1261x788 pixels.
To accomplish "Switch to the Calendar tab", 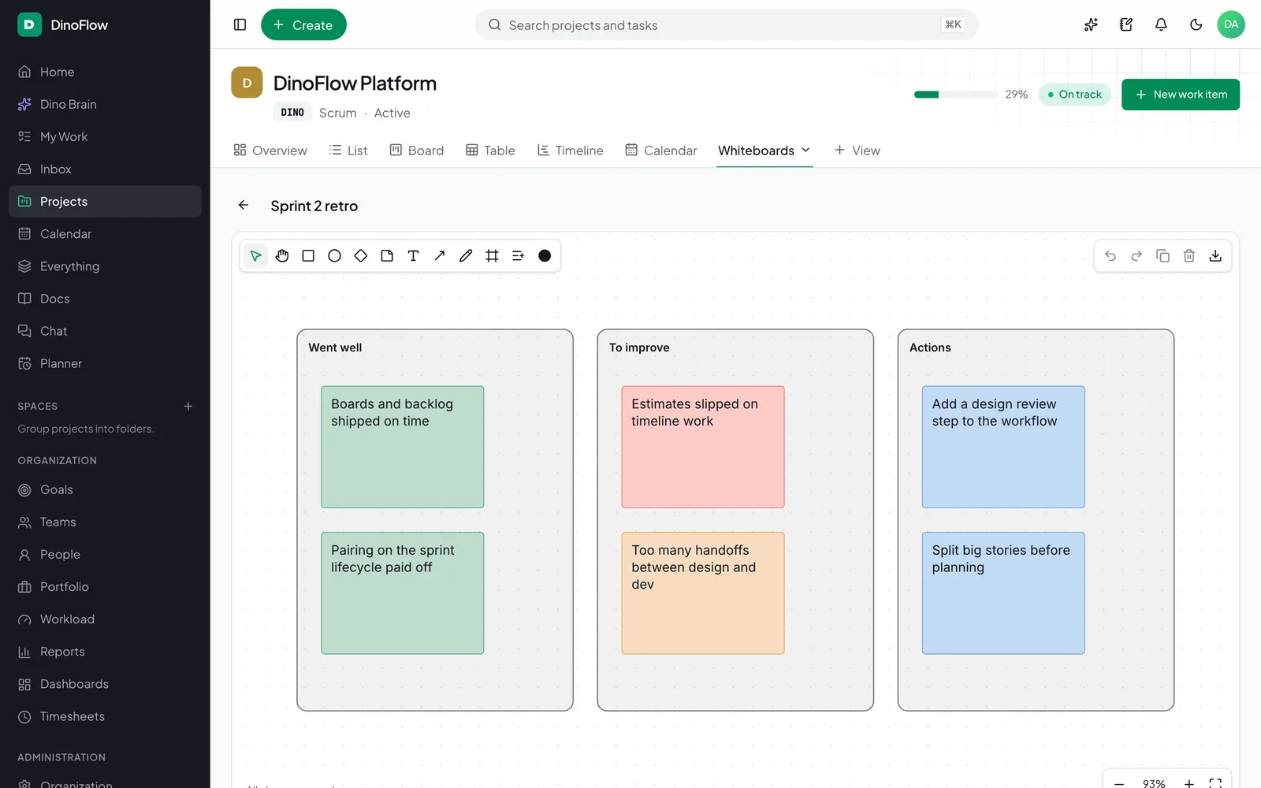I will [x=661, y=151].
